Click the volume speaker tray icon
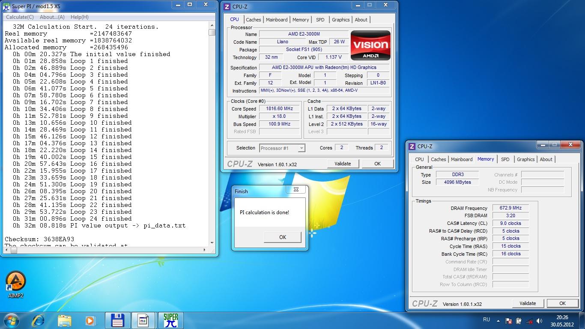 tap(539, 320)
